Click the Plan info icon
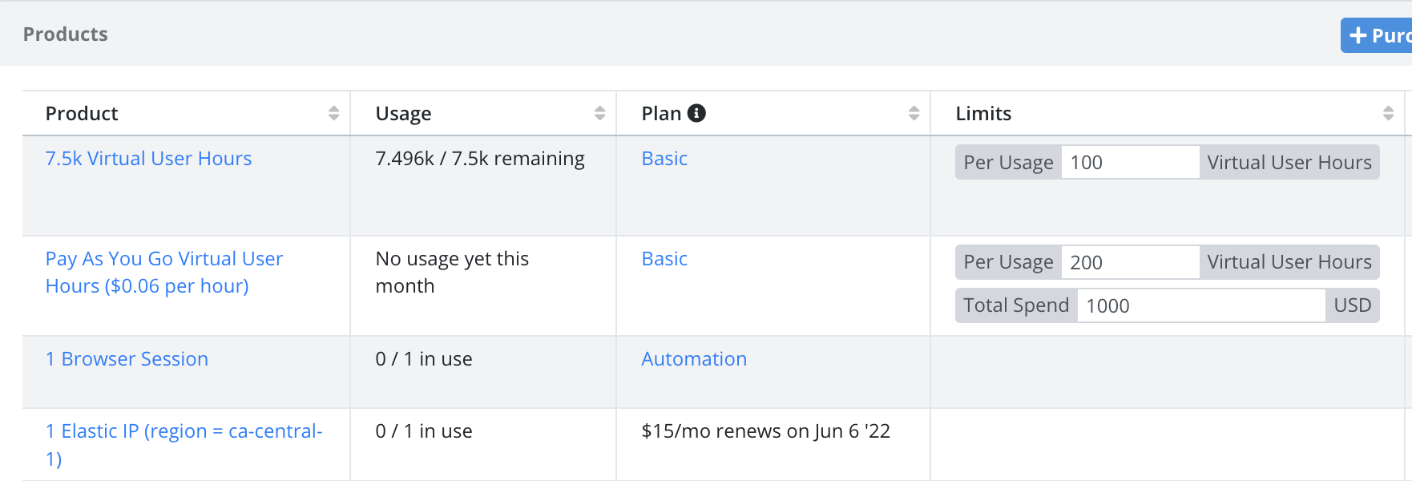This screenshot has width=1412, height=481. [697, 113]
